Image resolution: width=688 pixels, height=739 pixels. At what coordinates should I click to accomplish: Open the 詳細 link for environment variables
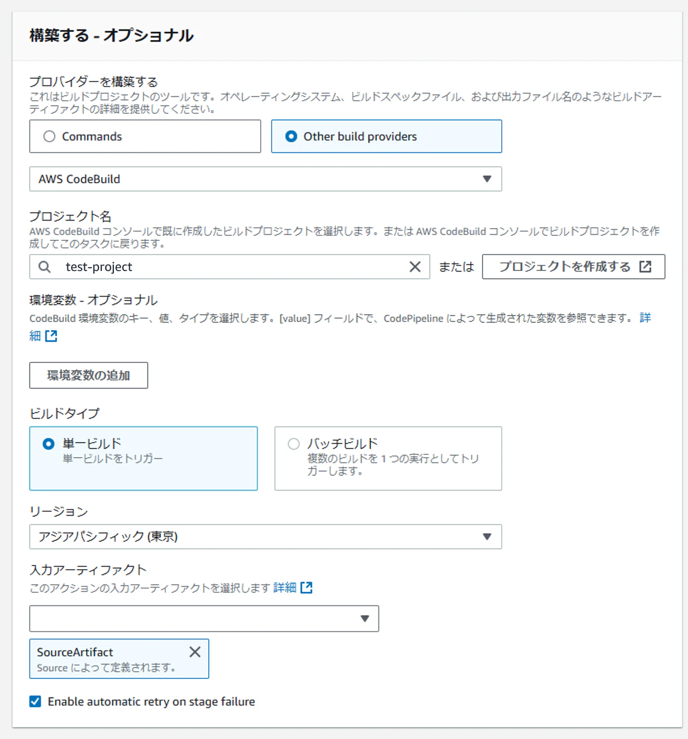tap(645, 318)
